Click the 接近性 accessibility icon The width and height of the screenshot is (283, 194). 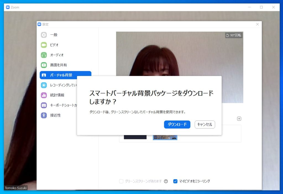click(44, 115)
